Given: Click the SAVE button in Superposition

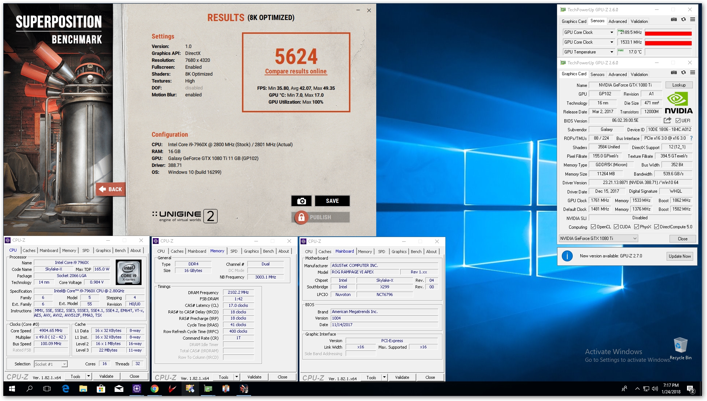Looking at the screenshot, I should point(332,201).
